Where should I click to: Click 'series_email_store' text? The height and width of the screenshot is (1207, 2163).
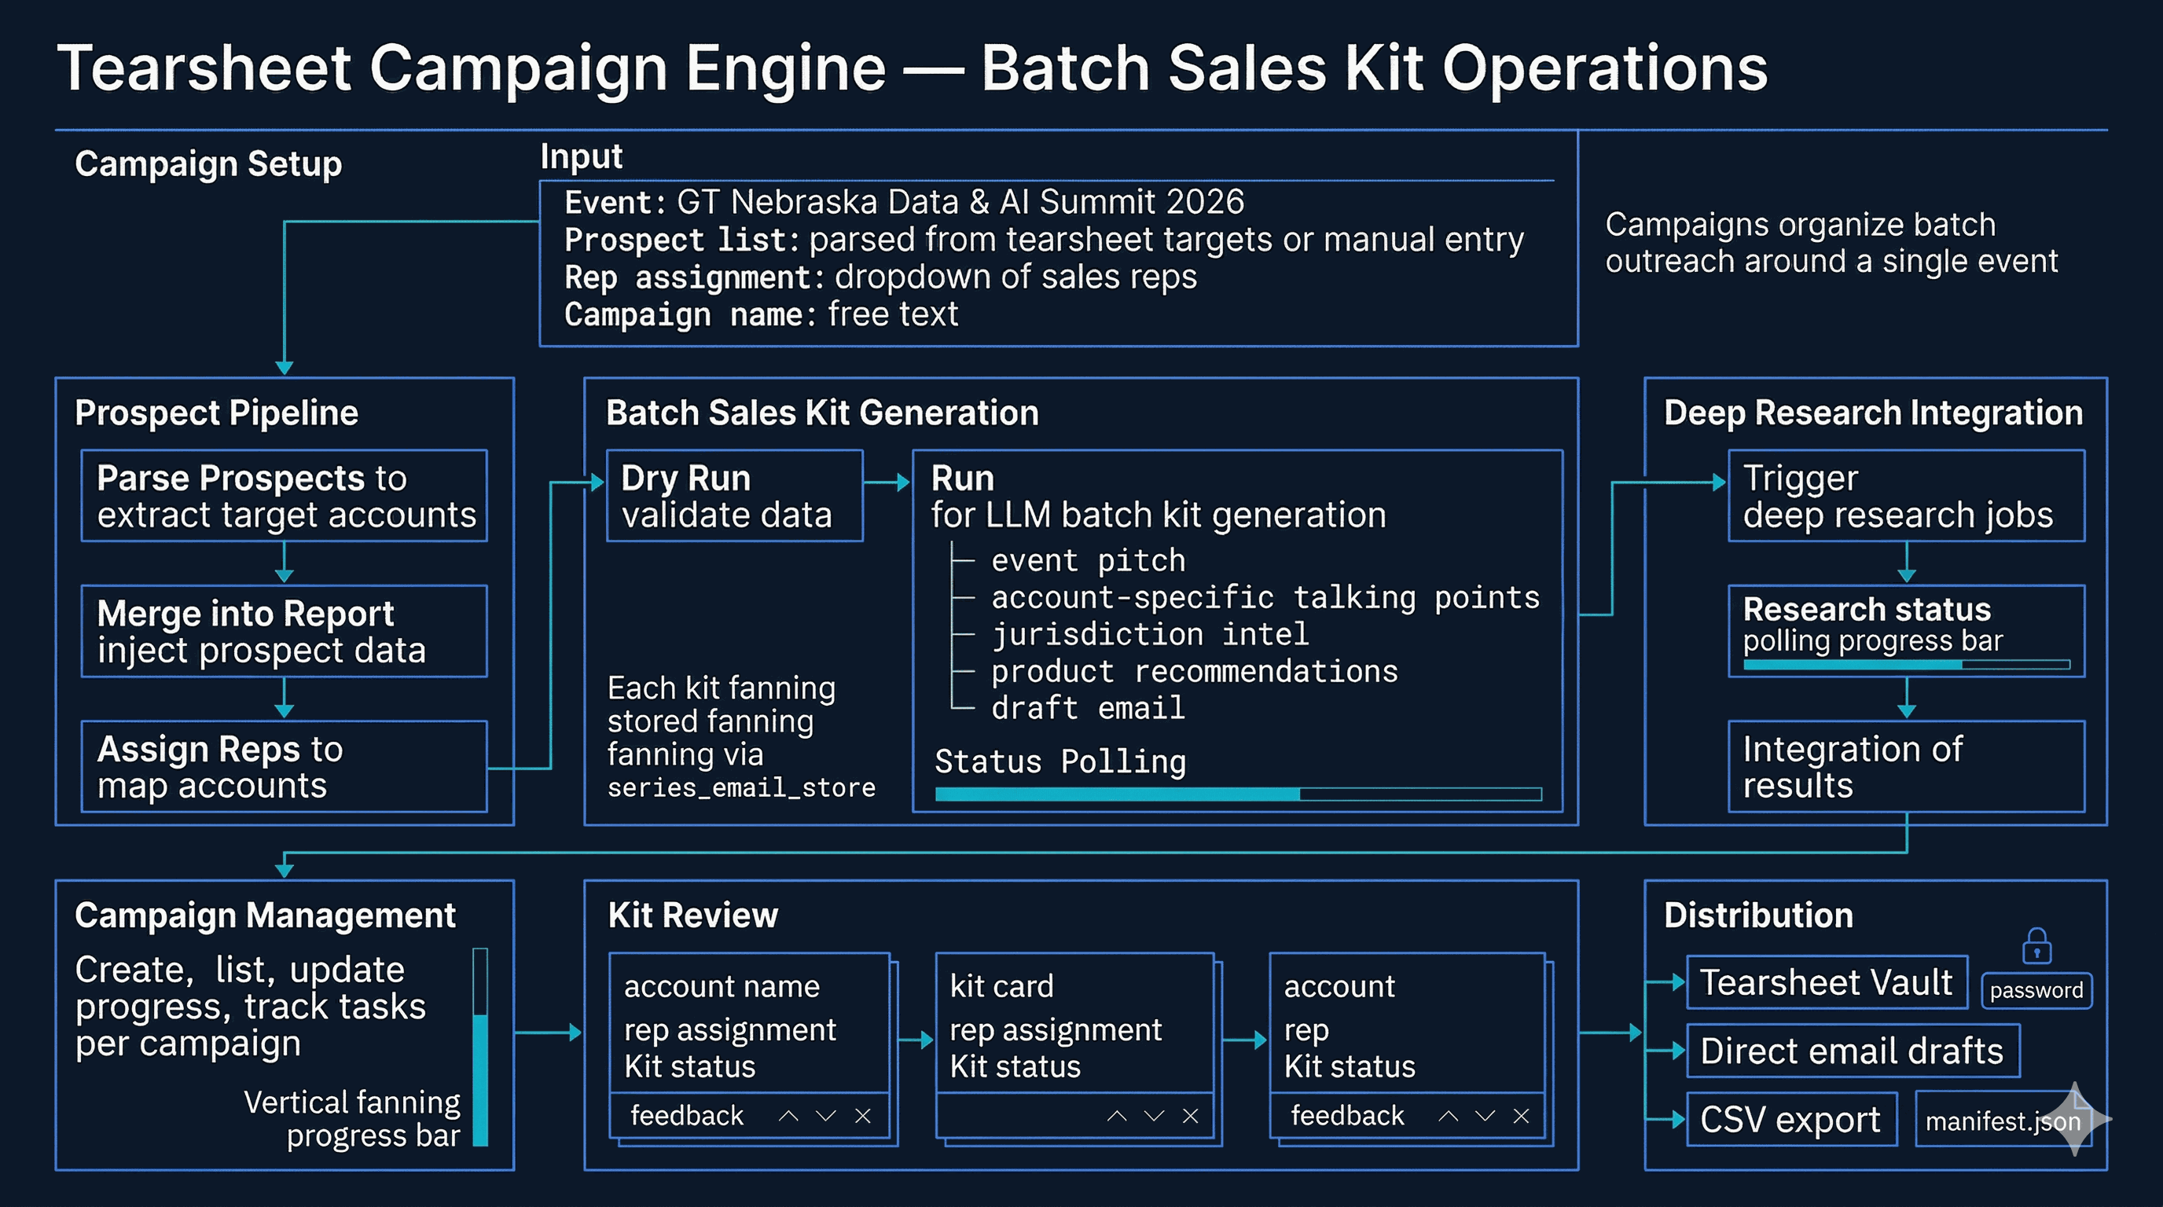click(741, 788)
